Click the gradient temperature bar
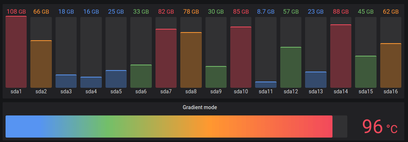This screenshot has height=142, width=408. 169,127
